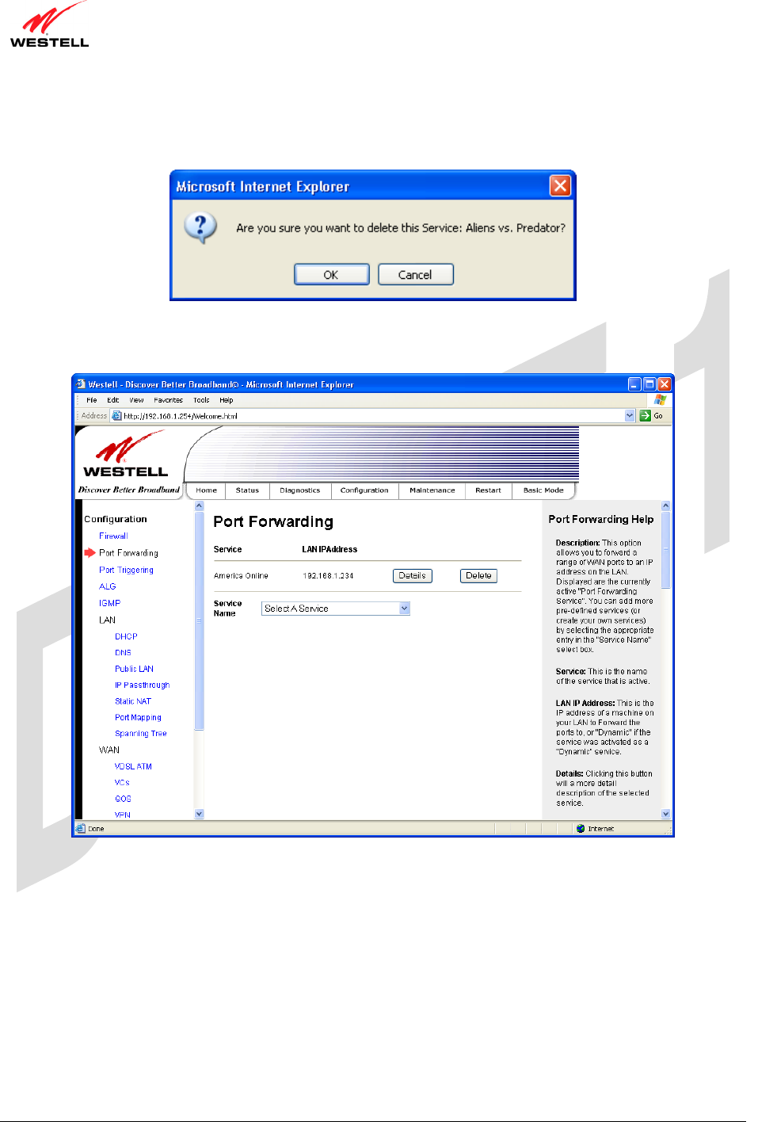Maximize the Westell browser window
The width and height of the screenshot is (758, 1122).
tap(649, 384)
